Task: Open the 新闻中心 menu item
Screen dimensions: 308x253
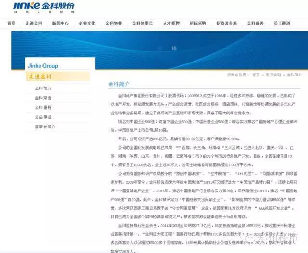Action: point(61,23)
